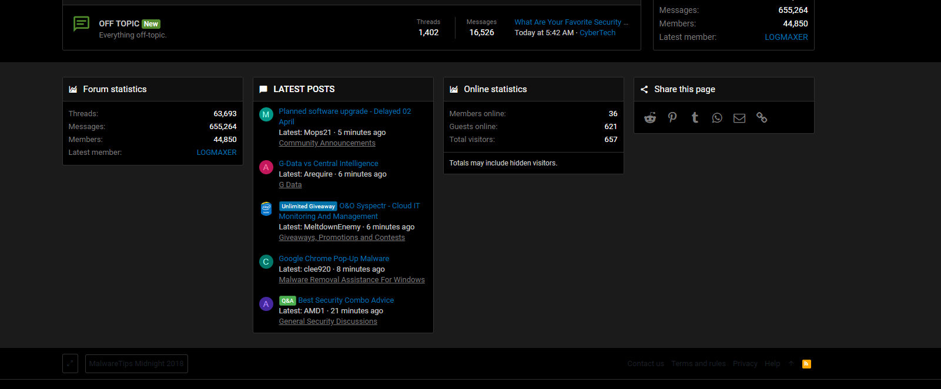Select Guests online value 621
Viewport: 941px width, 389px height.
(x=611, y=127)
